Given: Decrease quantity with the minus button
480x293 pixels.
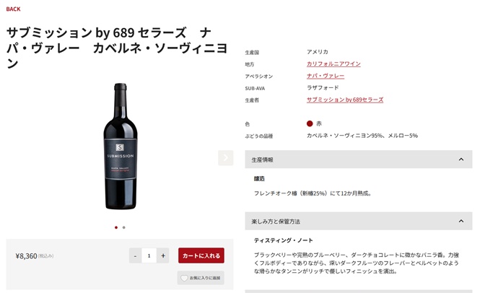Looking at the screenshot, I should click(135, 255).
